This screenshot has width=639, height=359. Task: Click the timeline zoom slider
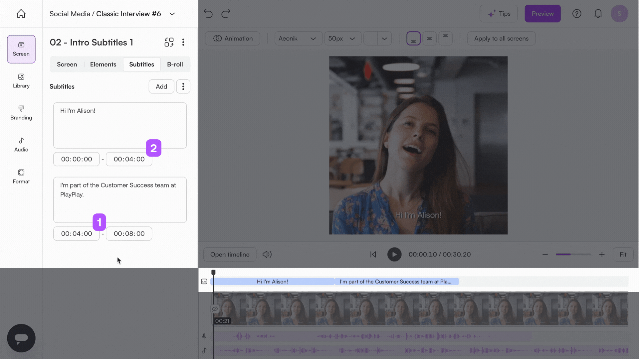573,254
